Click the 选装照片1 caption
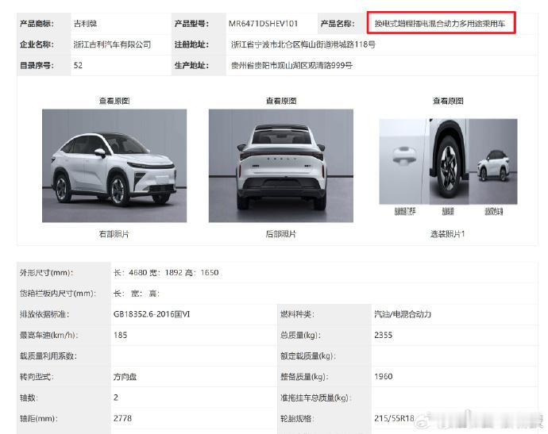The width and height of the screenshot is (548, 434). pos(448,234)
